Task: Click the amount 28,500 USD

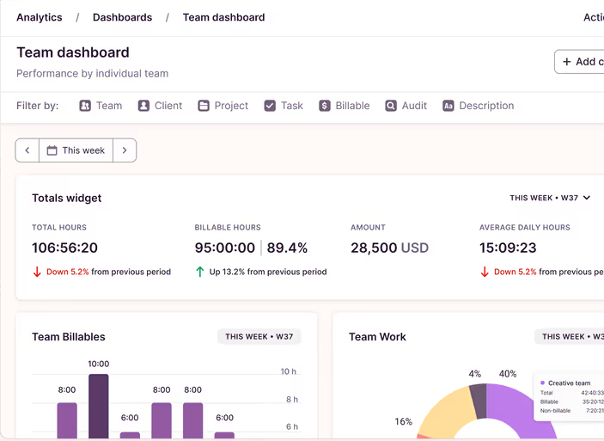Action: point(389,248)
